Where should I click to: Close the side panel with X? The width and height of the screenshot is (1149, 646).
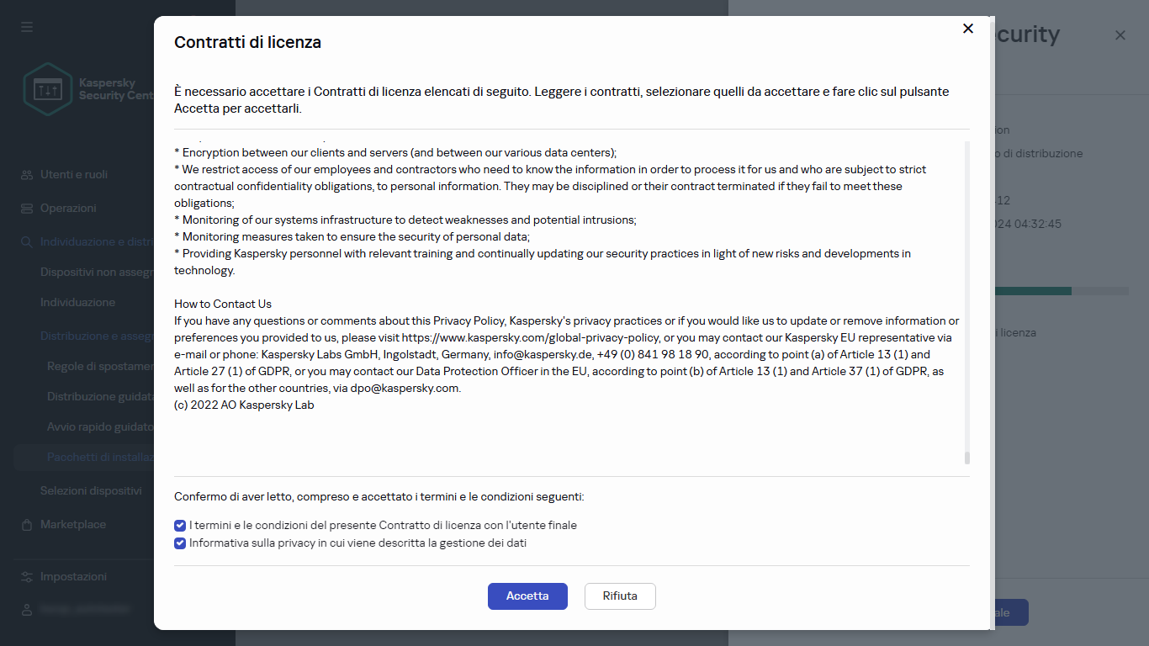(1120, 35)
